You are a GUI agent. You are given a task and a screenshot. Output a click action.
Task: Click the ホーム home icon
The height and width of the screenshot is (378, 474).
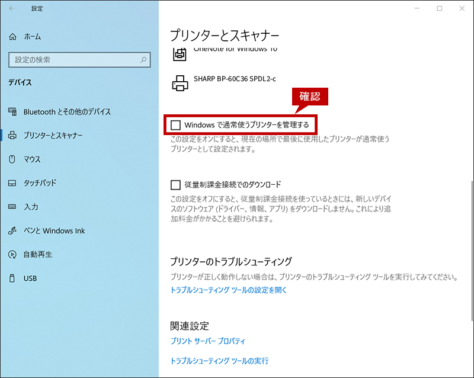point(13,37)
